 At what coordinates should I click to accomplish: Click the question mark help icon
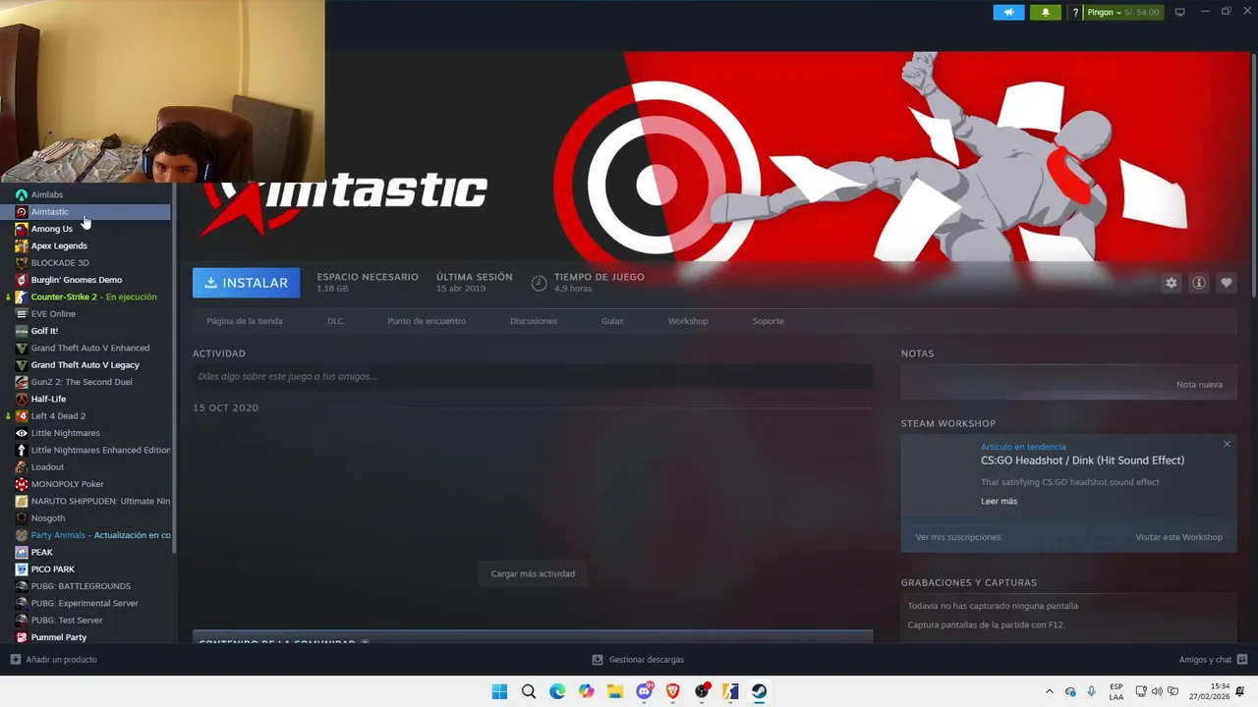[x=1076, y=12]
